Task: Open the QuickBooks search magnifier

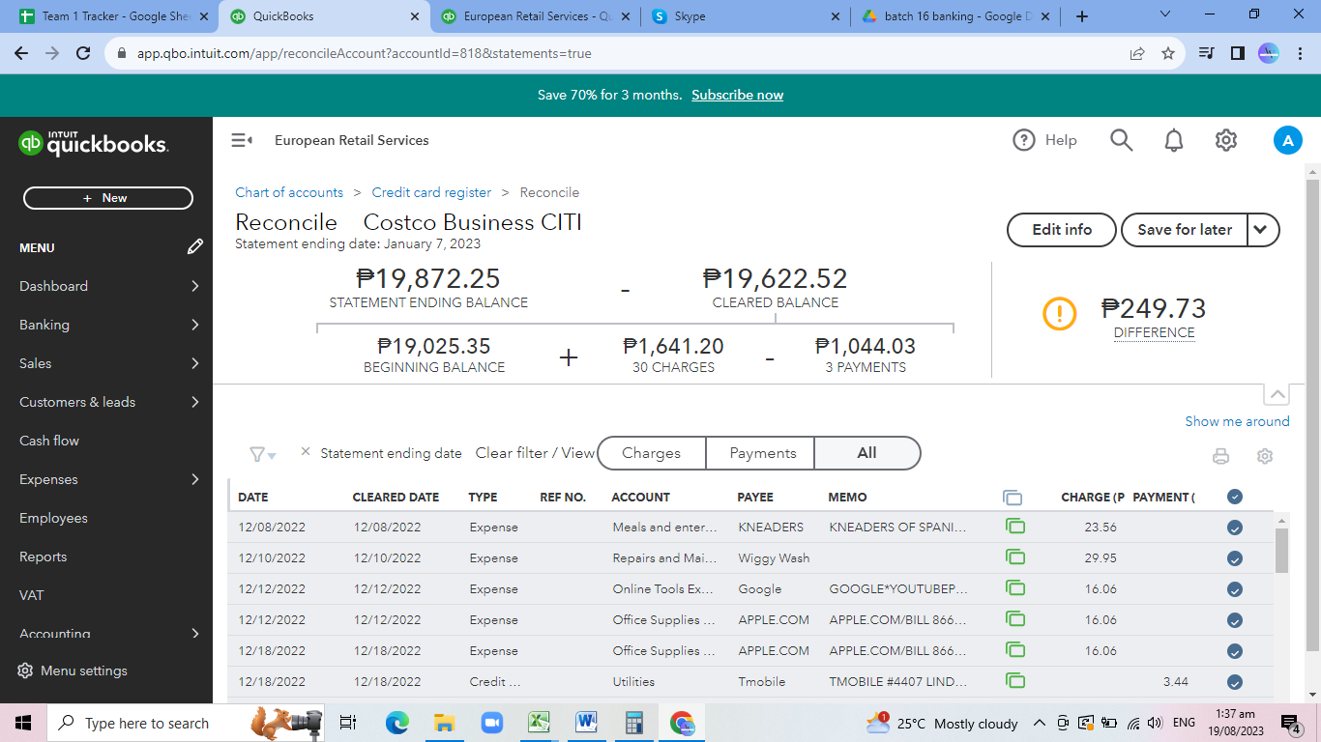Action: pos(1121,140)
